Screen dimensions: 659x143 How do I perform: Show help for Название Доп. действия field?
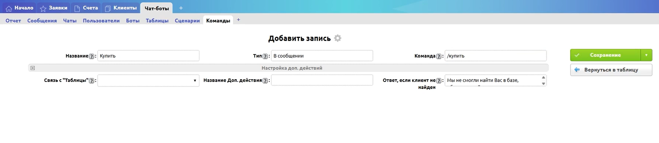click(x=265, y=81)
